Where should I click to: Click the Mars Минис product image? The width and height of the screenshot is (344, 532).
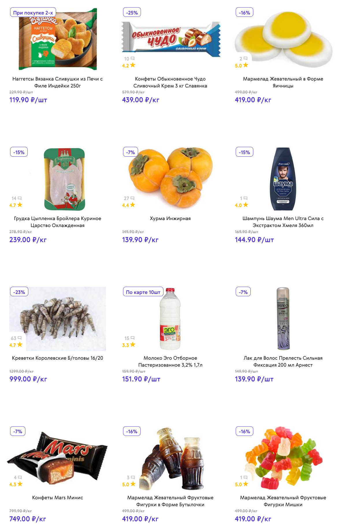click(x=58, y=458)
